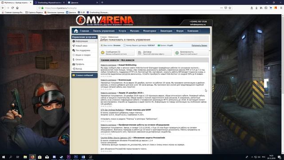Viewport: 284px width, 160px height.
Task: Click the browser Back button
Action: [x=3, y=8]
